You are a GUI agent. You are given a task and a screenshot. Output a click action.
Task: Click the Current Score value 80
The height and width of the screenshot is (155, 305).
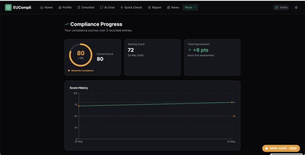[100, 59]
